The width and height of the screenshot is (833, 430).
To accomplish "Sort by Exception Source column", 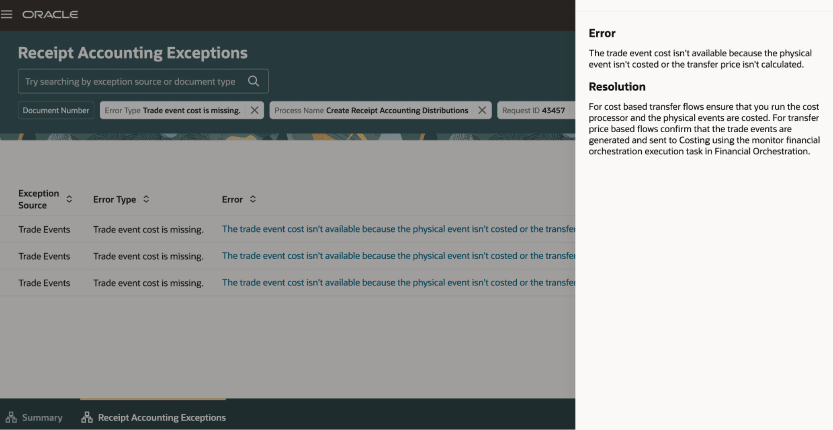I will pos(69,199).
